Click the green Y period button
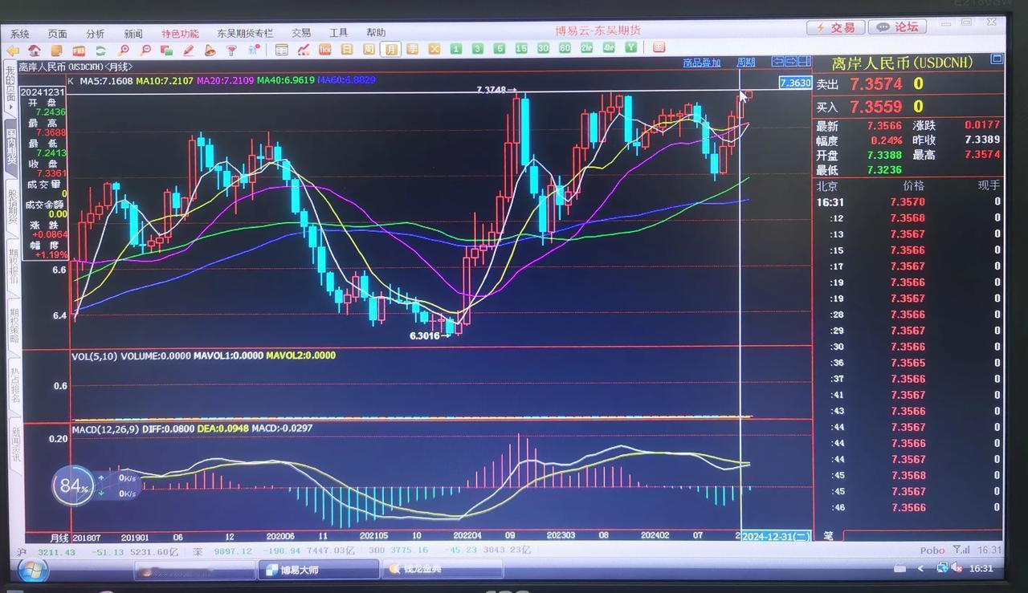 [630, 48]
